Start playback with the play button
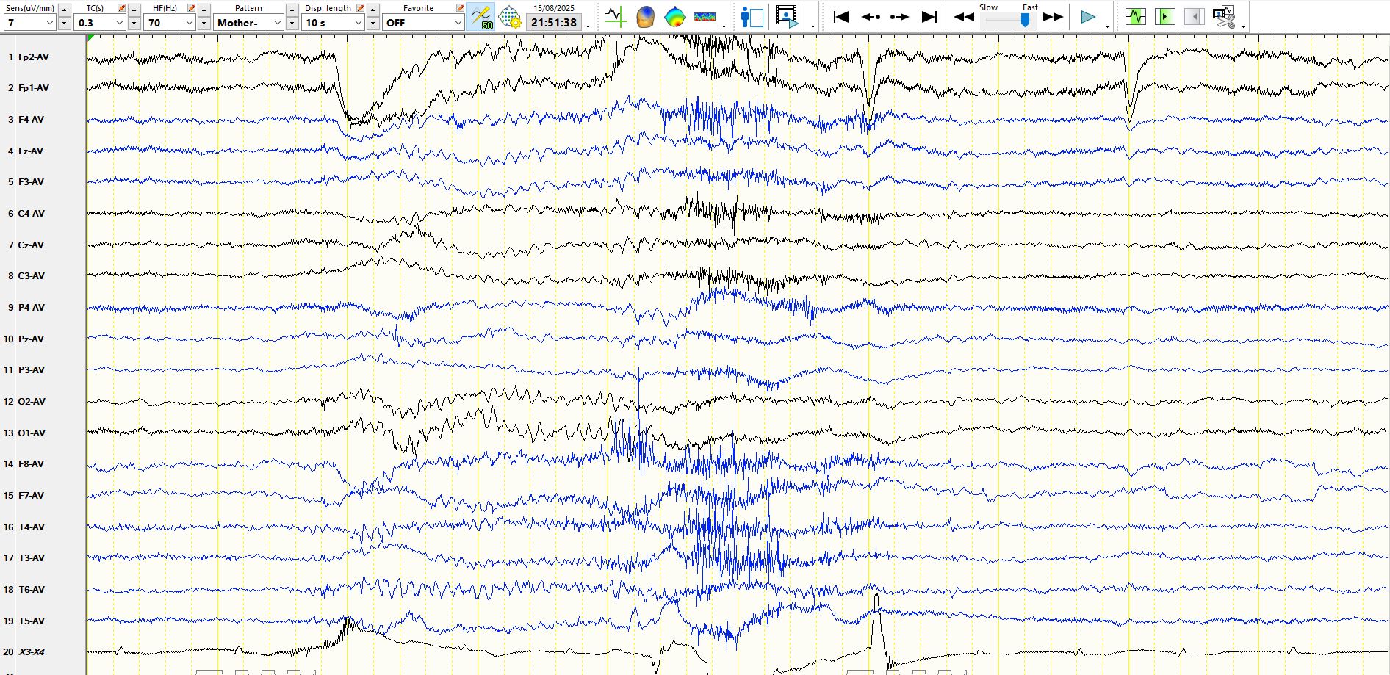The image size is (1390, 675). click(x=1088, y=16)
